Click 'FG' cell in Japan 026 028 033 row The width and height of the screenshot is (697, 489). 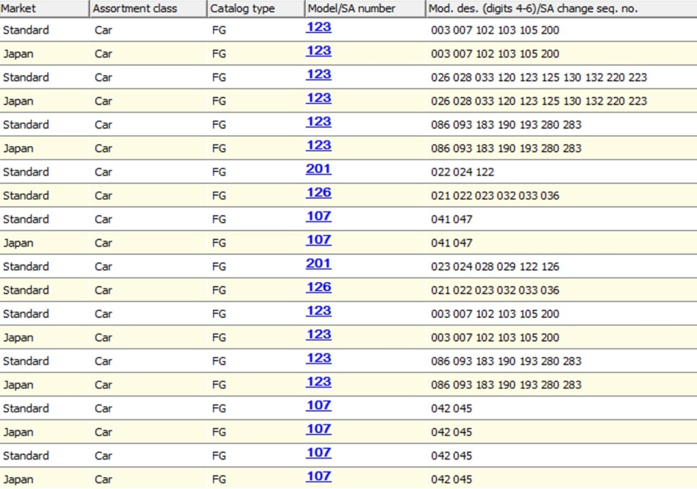pyautogui.click(x=219, y=101)
